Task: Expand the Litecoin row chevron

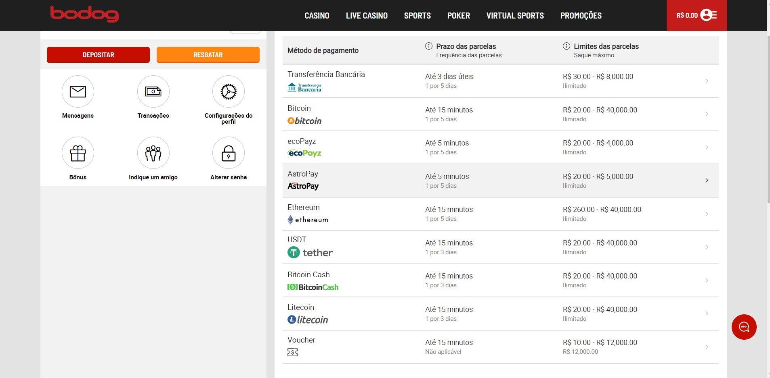Action: point(707,314)
